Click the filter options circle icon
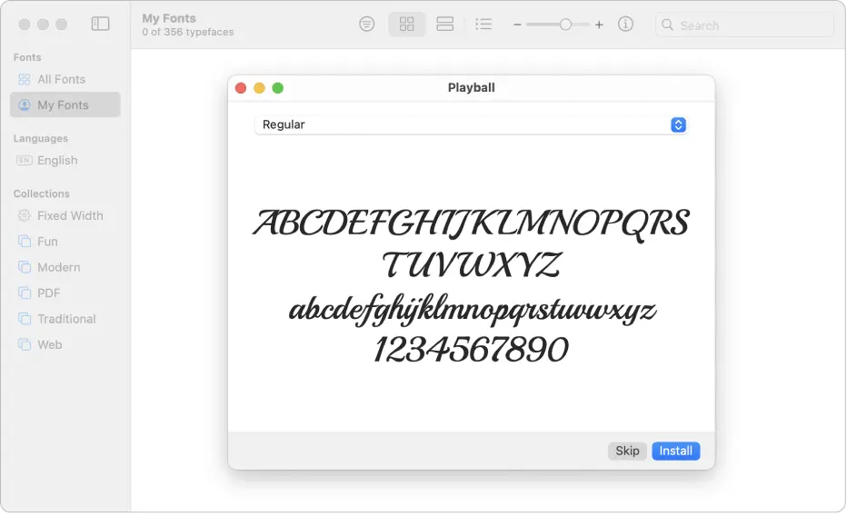Screen dimensions: 847x516 coord(366,25)
